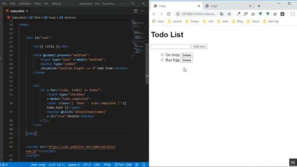This screenshot has width=297, height=167.
Task: Open the Laravel bookmark folder
Action: click(x=175, y=21)
